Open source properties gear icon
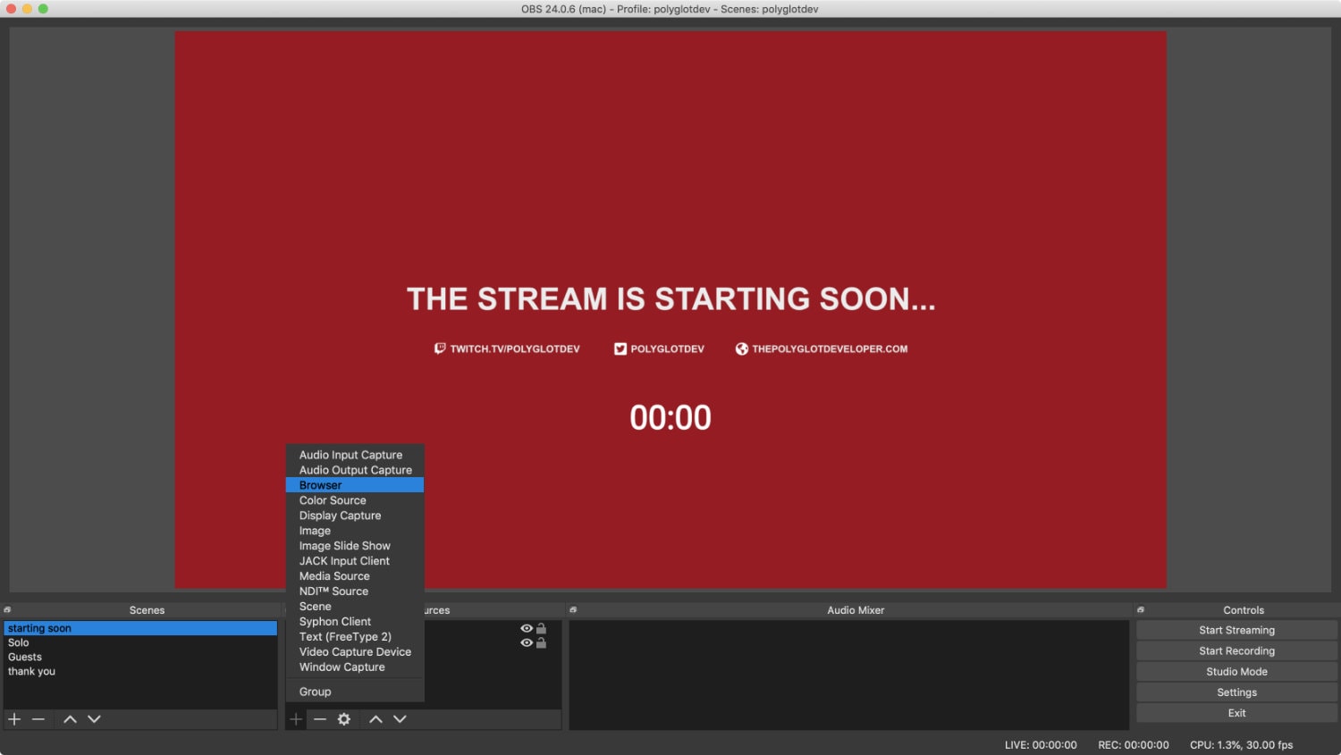Viewport: 1341px width, 755px height. (344, 719)
